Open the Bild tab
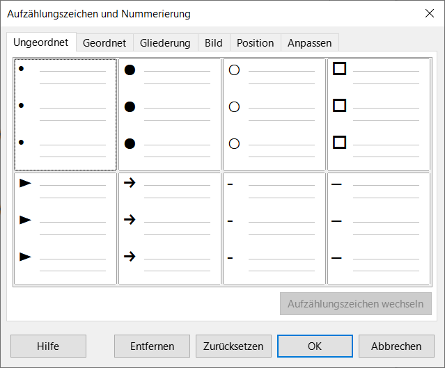 [x=214, y=43]
